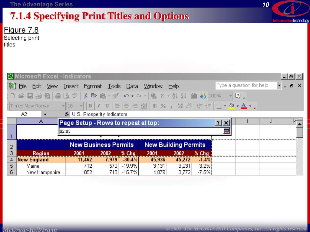The height and width of the screenshot is (232, 310).
Task: Open the Name Box dropdown arrow
Action: 45,114
